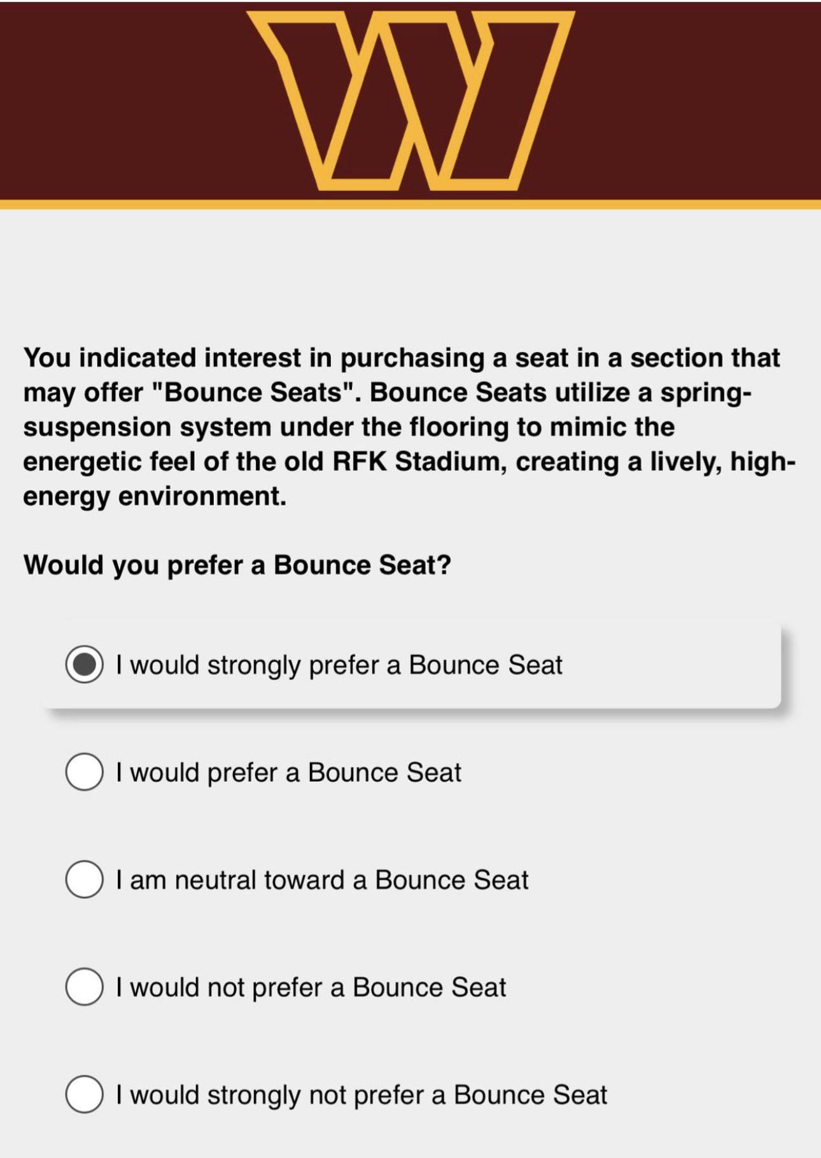The width and height of the screenshot is (821, 1158).
Task: Select the neutral toward a Bounce Seat radio button
Action: click(84, 880)
